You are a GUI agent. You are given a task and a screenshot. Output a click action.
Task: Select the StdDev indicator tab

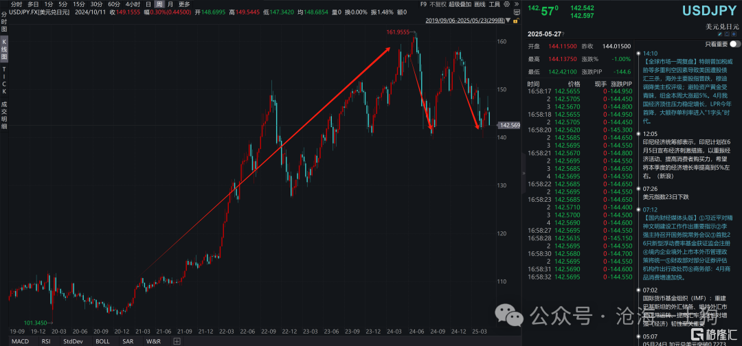pos(72,341)
